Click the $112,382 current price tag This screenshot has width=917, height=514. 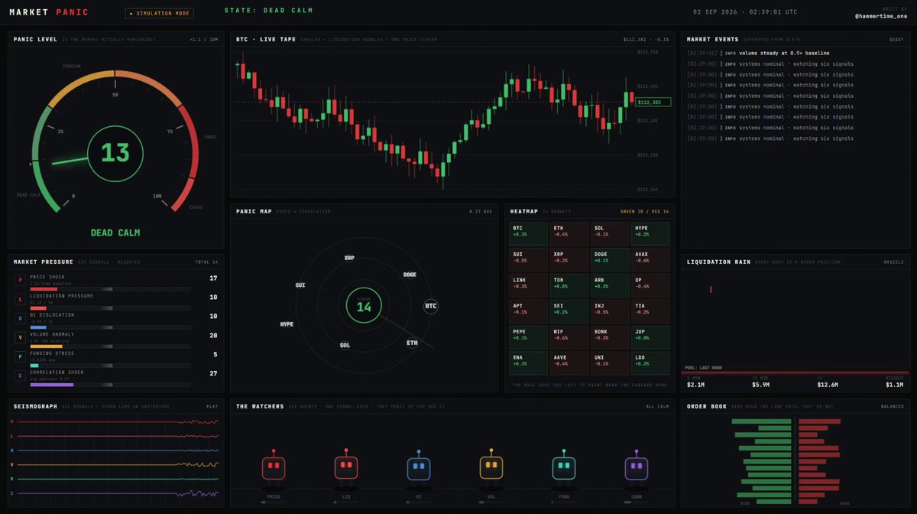point(653,102)
